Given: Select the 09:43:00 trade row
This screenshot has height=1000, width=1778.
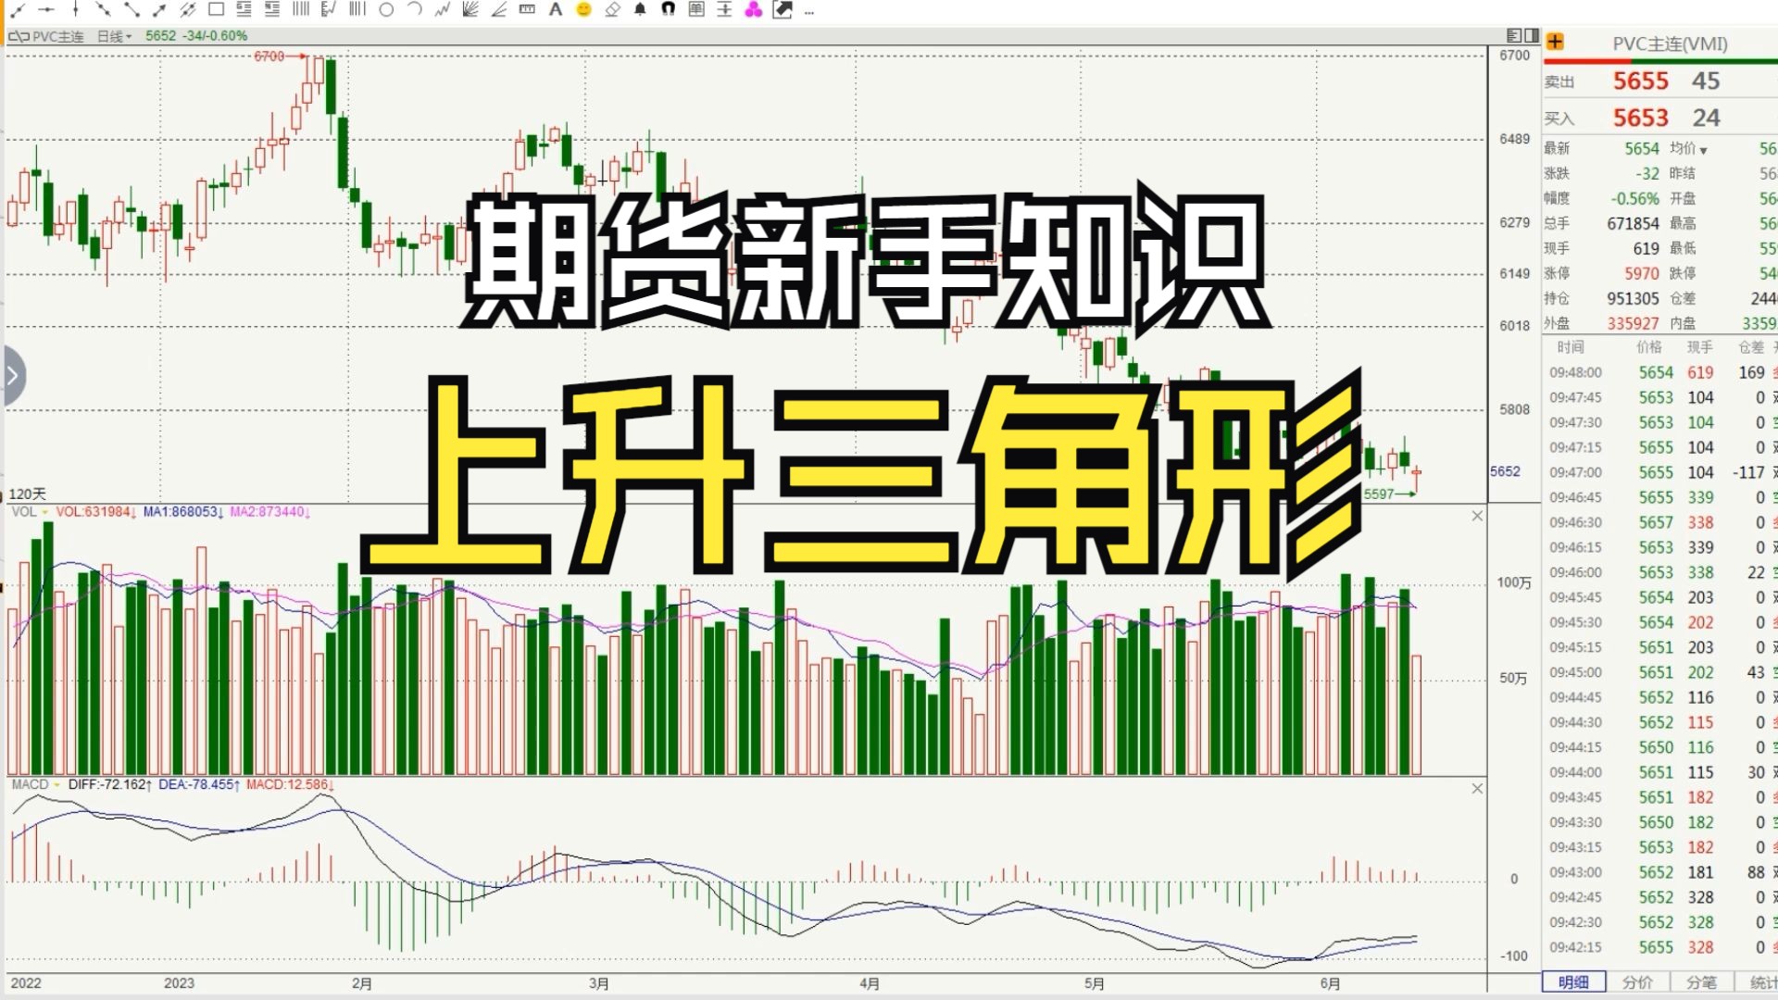Looking at the screenshot, I should [x=1660, y=872].
